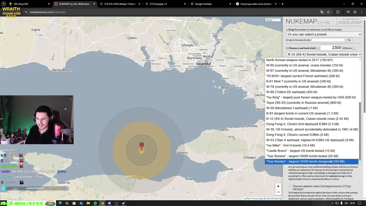Viewport: 366px width, 206px height.
Task: Open the browser extensions puzzle icon
Action: click(338, 12)
